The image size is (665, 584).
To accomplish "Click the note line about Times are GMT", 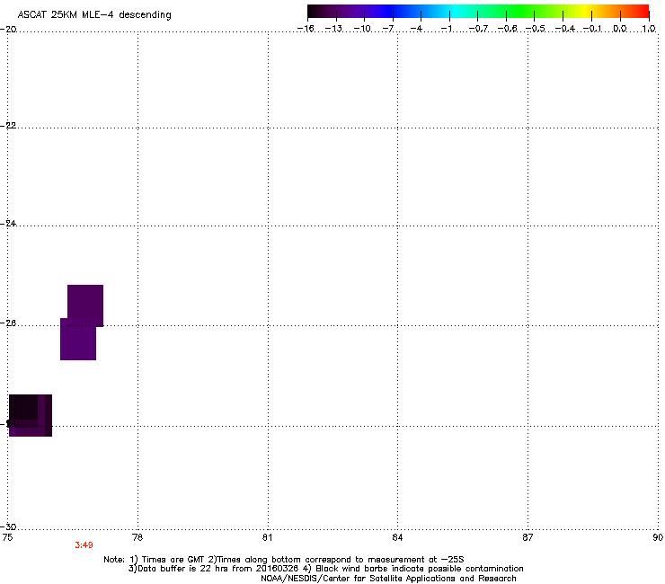I will pyautogui.click(x=284, y=560).
